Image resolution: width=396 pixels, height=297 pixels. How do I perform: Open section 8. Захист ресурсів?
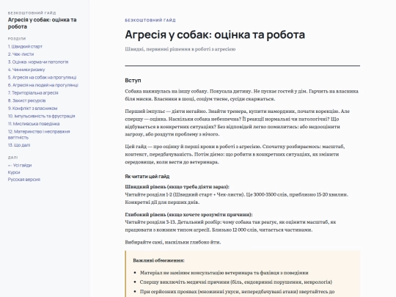point(26,100)
